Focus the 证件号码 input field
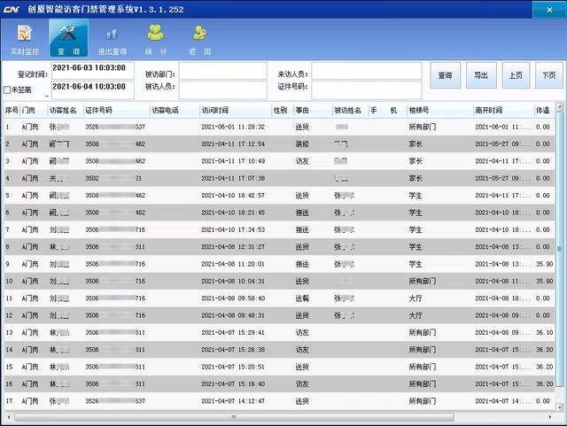567x426 pixels. [366, 89]
